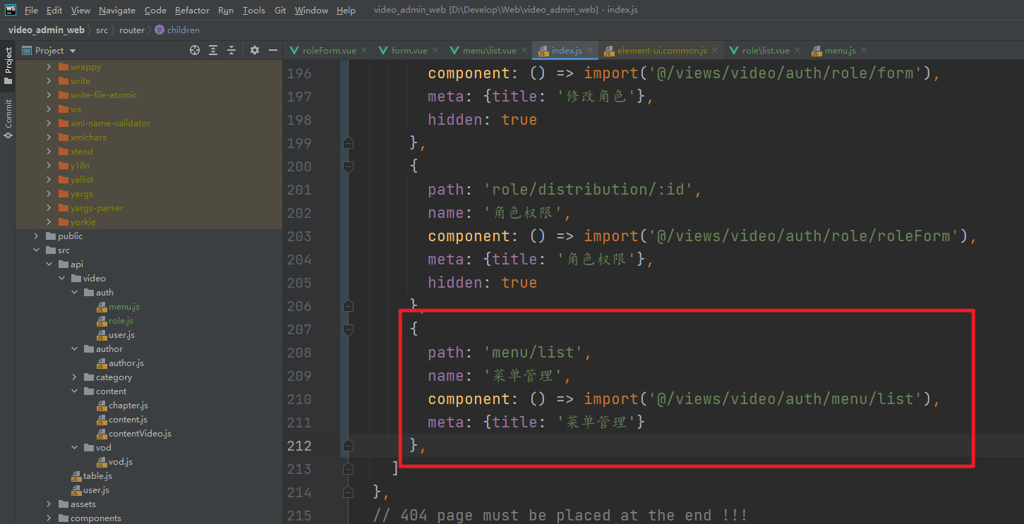Open the Help menu
1024x524 pixels.
point(346,11)
